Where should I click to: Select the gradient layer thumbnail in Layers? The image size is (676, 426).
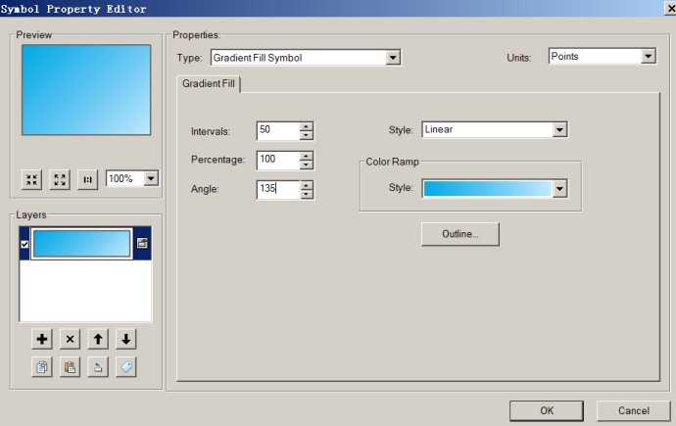click(81, 244)
